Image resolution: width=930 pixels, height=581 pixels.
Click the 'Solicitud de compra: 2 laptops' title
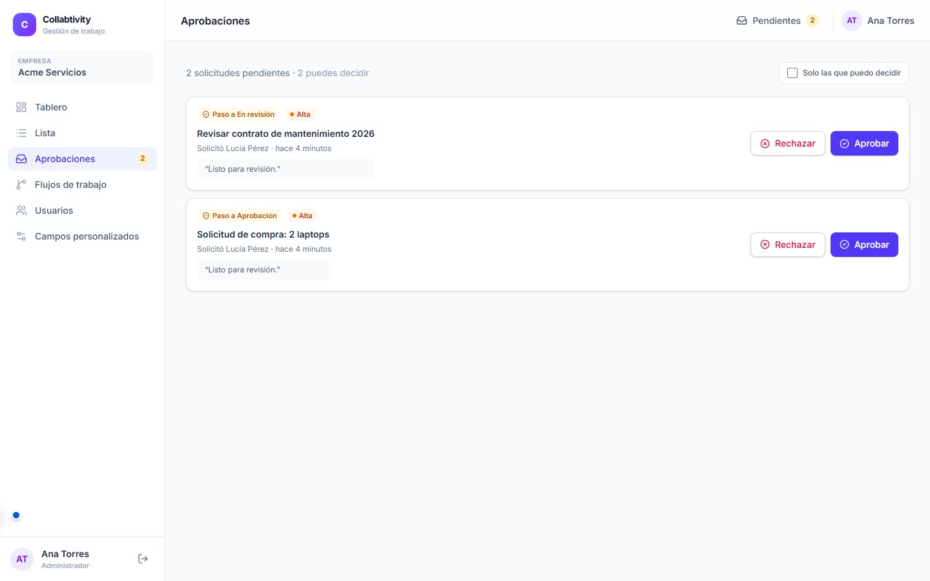263,234
